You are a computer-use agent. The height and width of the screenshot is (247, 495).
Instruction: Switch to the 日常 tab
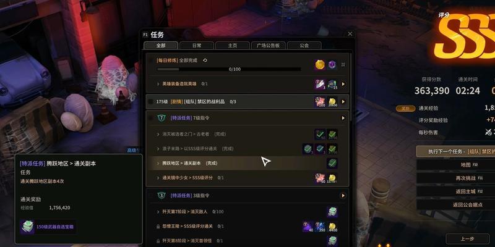(197, 45)
